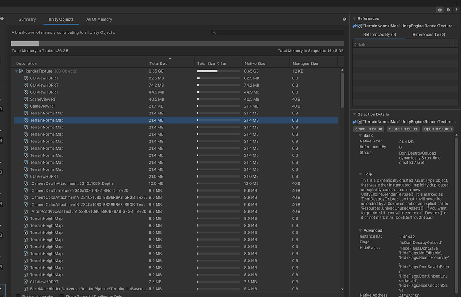Collapse the References section
Viewport: 461px width, 297px height.
coord(354,19)
